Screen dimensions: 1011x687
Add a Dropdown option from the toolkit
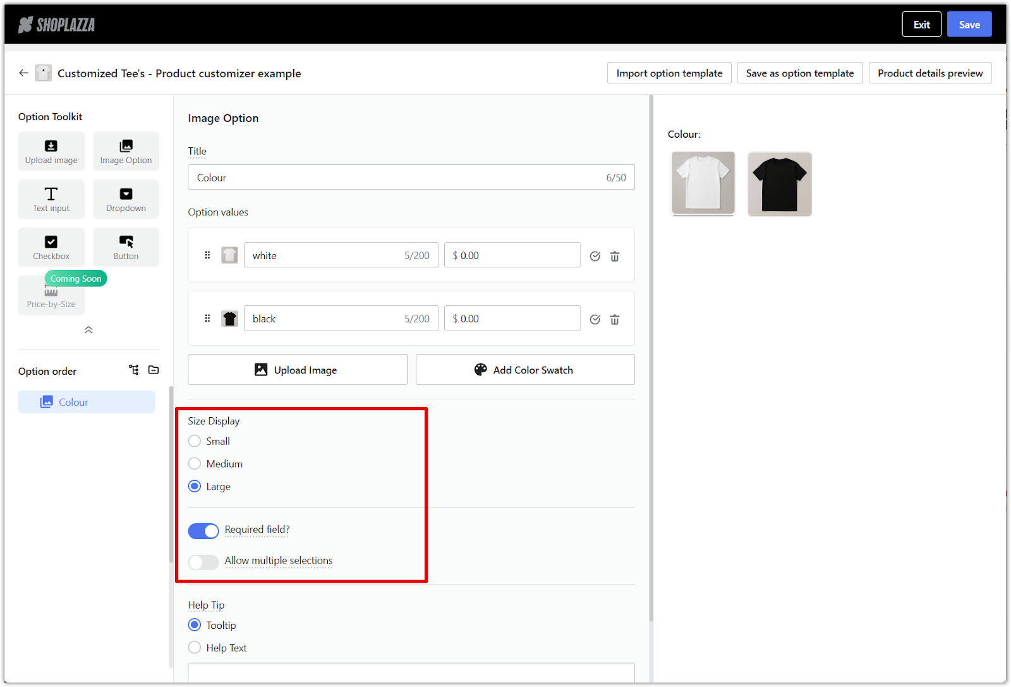click(x=126, y=199)
